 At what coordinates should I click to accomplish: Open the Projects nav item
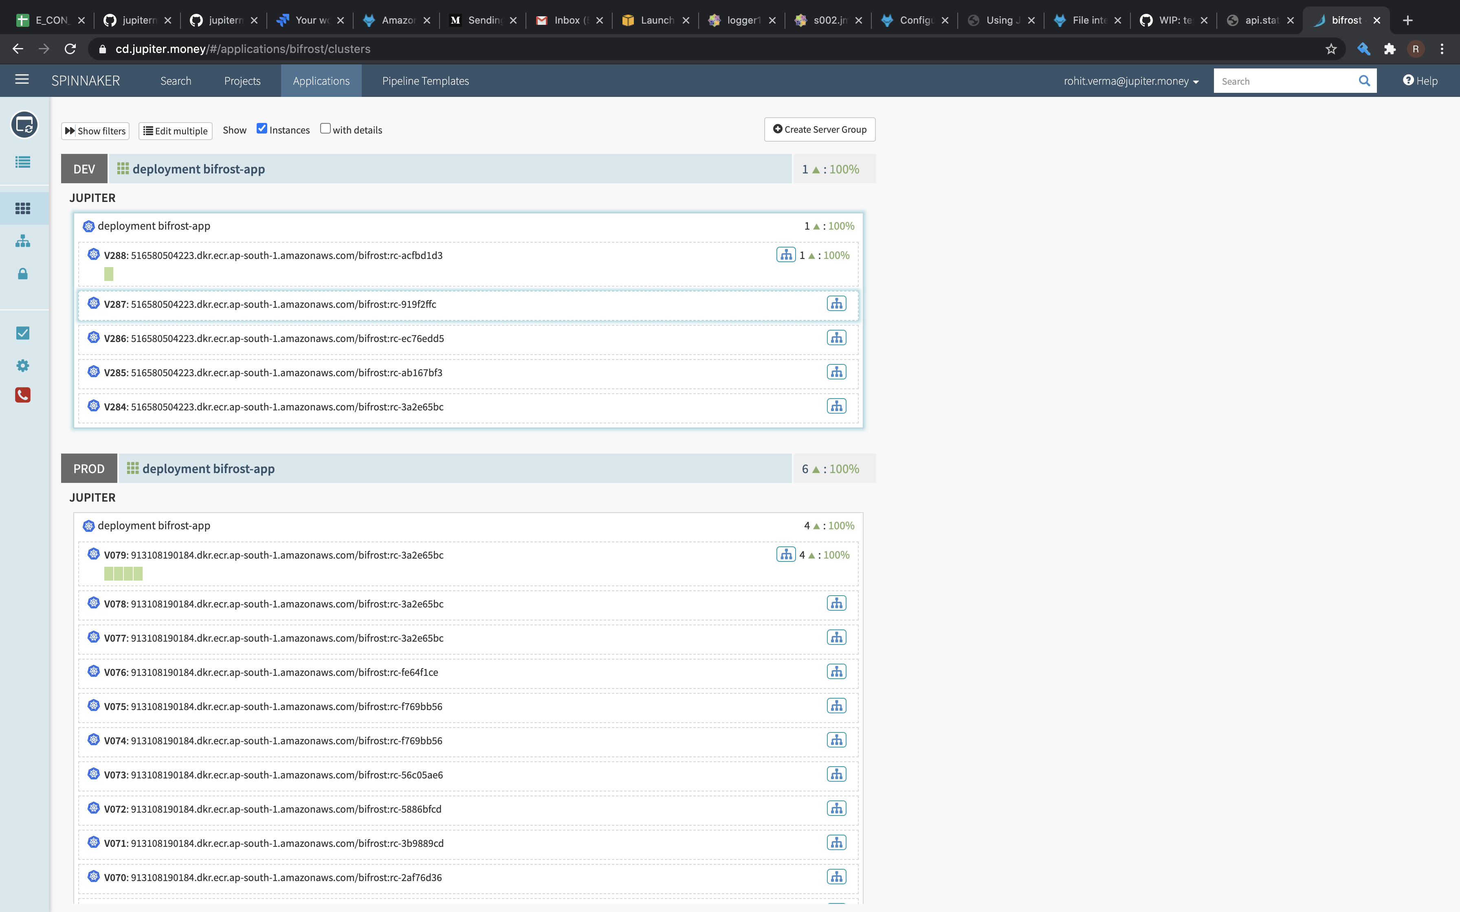242,81
